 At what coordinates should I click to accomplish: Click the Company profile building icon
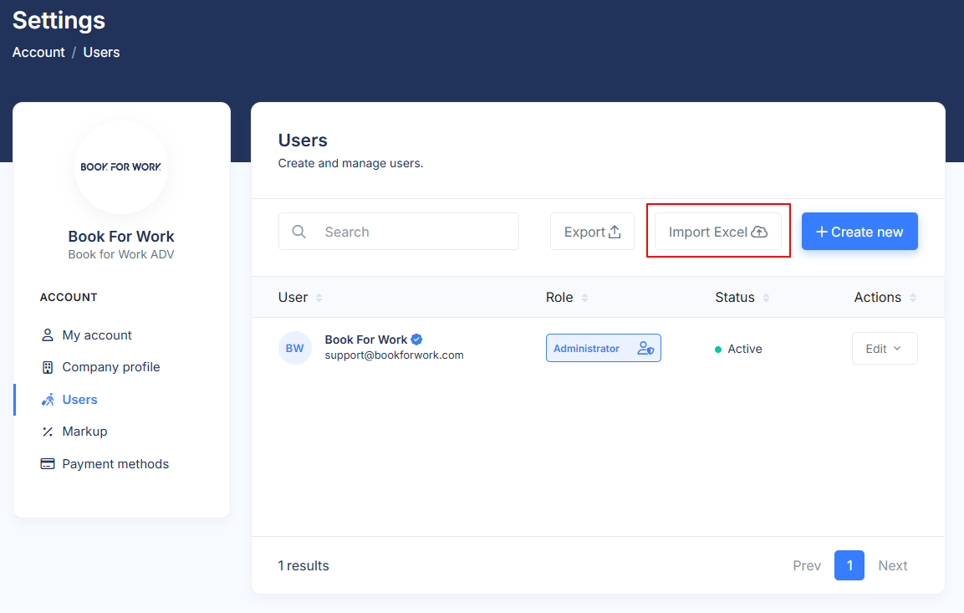tap(48, 368)
